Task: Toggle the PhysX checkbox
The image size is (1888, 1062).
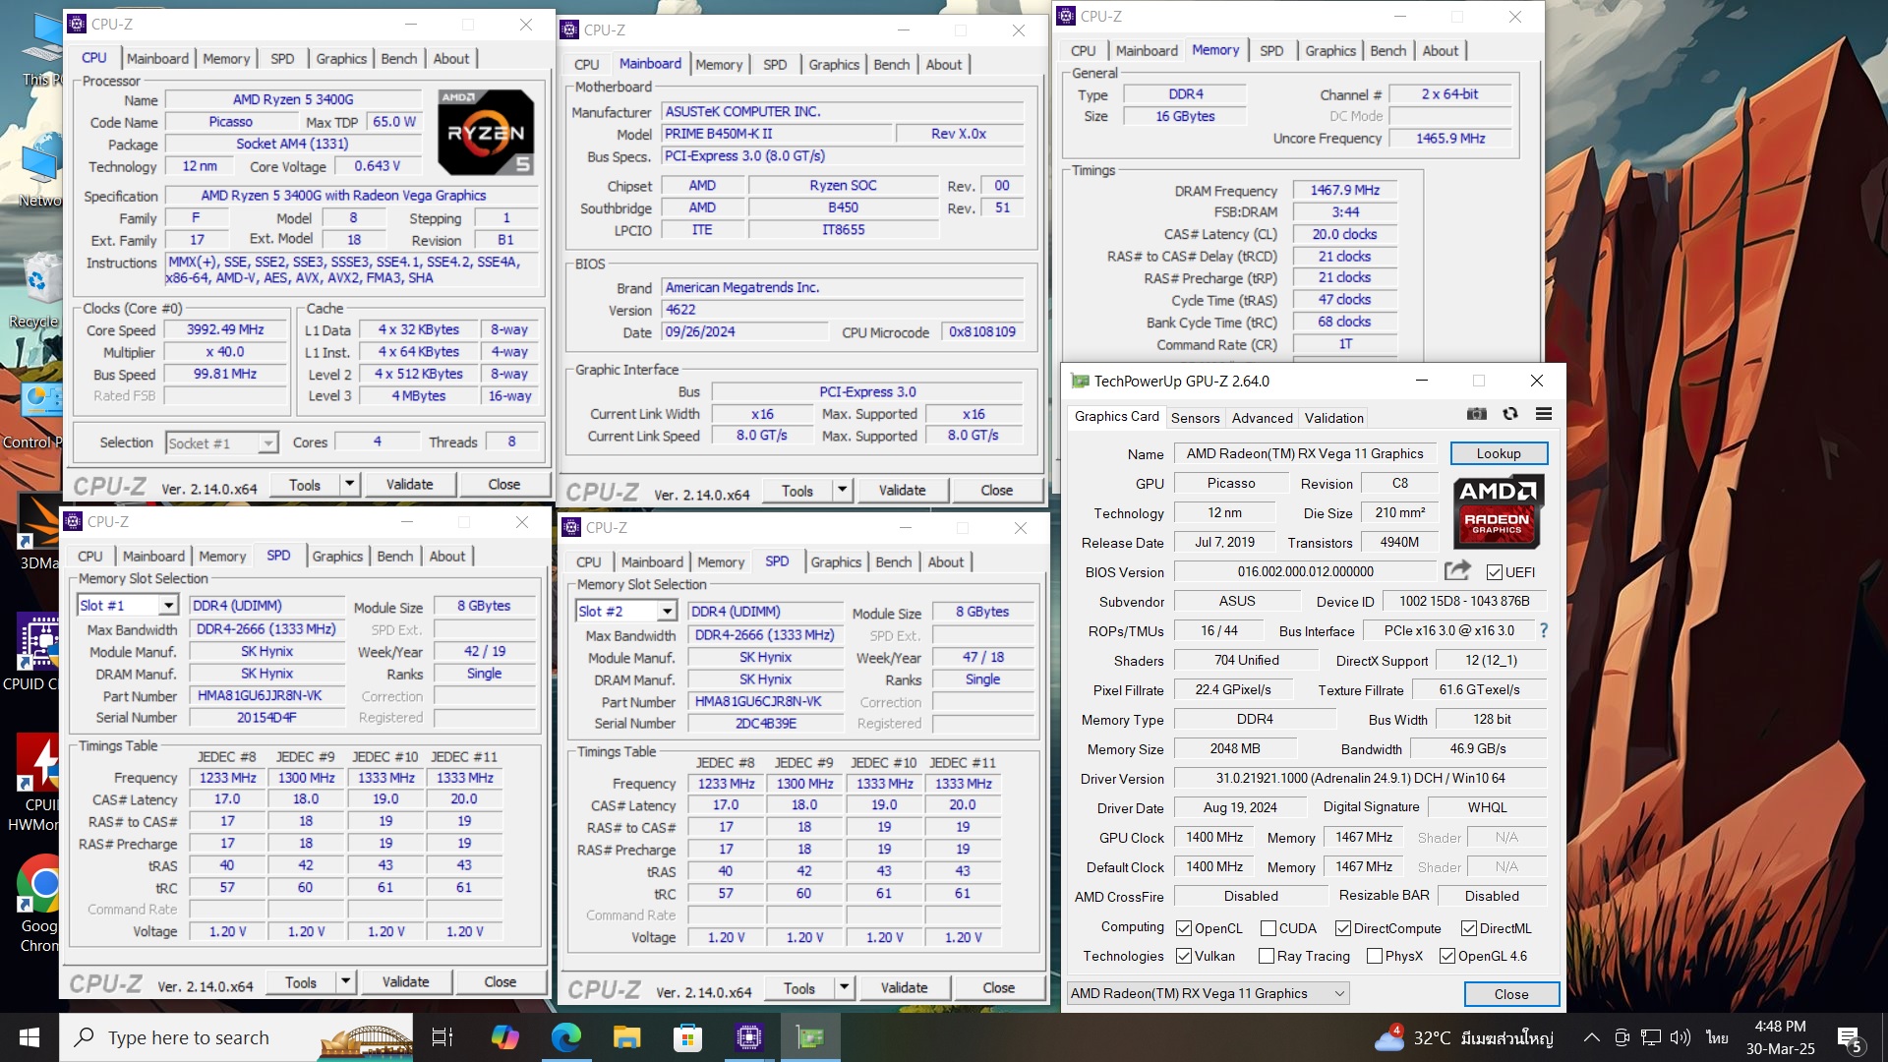Action: pyautogui.click(x=1375, y=956)
